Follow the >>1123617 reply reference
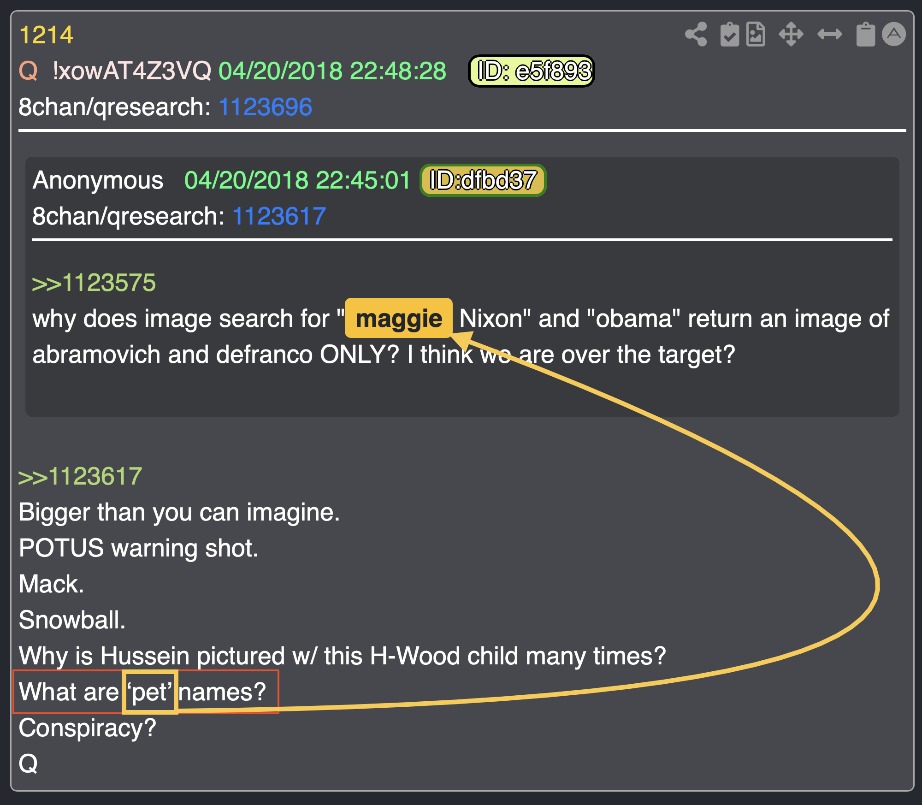The image size is (922, 805). click(80, 476)
